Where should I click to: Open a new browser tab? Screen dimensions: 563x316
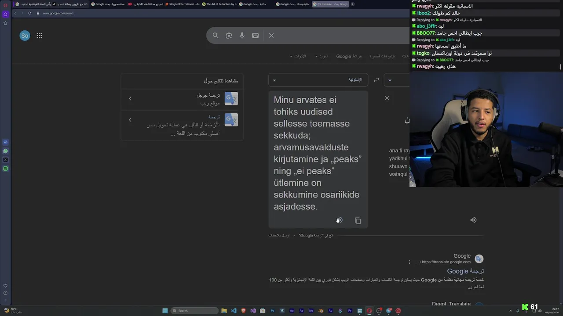coord(353,4)
